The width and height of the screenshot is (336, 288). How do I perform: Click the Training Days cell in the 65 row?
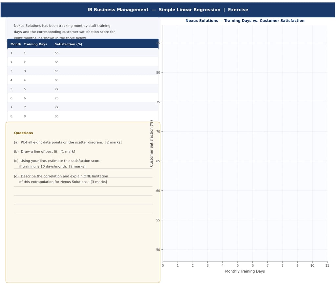click(x=25, y=71)
